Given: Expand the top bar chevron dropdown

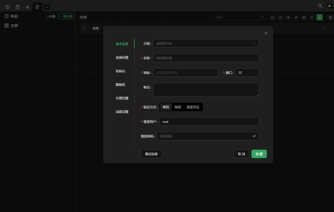Looking at the screenshot, I should pos(47,7).
